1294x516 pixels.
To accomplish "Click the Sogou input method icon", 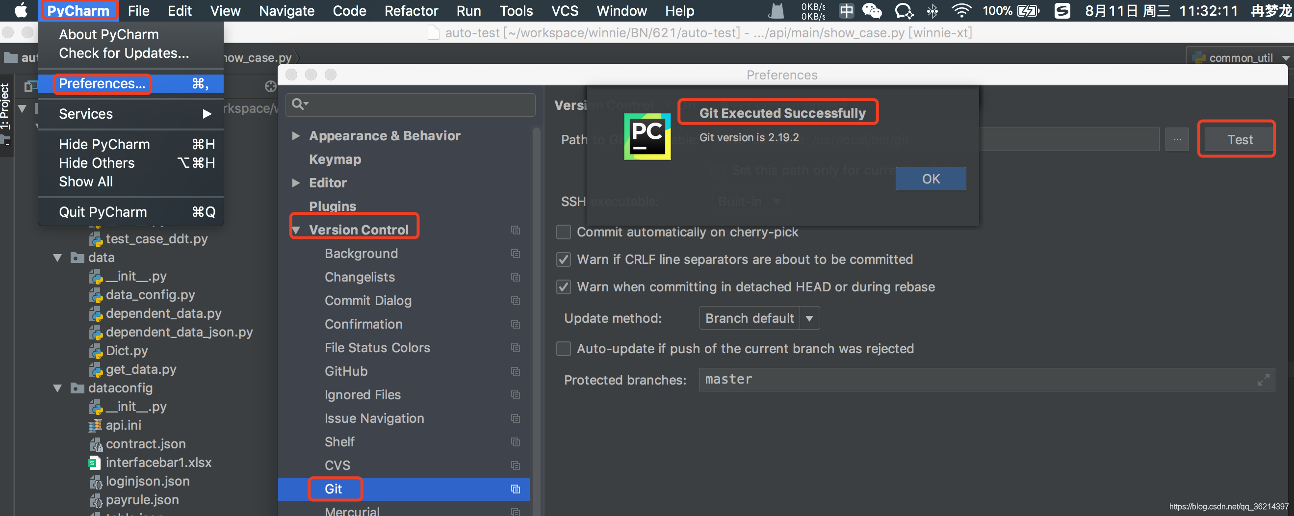I will (1062, 11).
